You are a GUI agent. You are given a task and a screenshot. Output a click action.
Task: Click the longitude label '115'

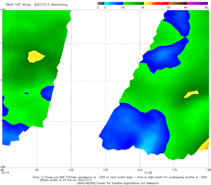click(175, 170)
